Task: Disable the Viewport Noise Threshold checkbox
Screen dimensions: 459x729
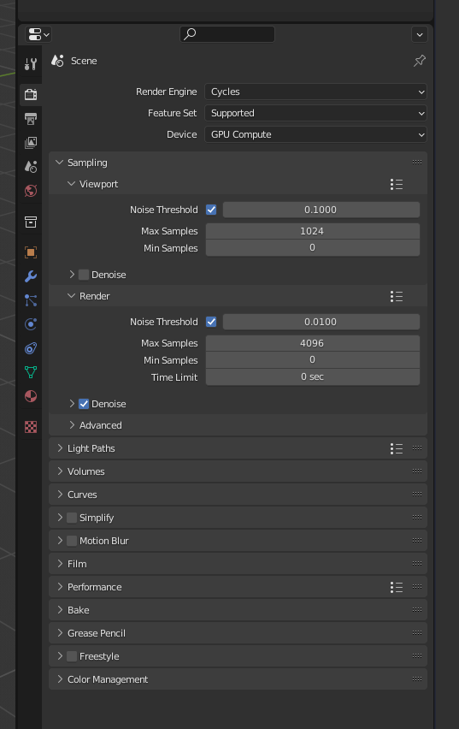Action: point(211,210)
